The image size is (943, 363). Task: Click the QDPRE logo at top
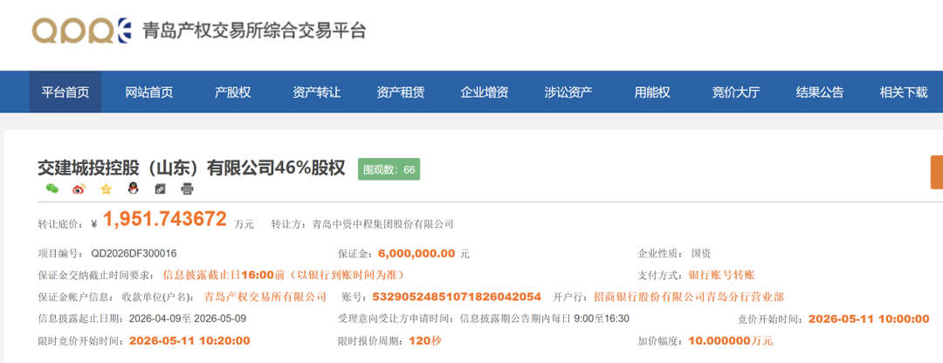click(81, 31)
